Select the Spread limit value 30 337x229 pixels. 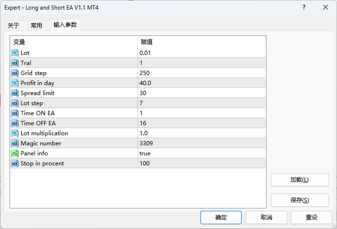click(x=202, y=93)
